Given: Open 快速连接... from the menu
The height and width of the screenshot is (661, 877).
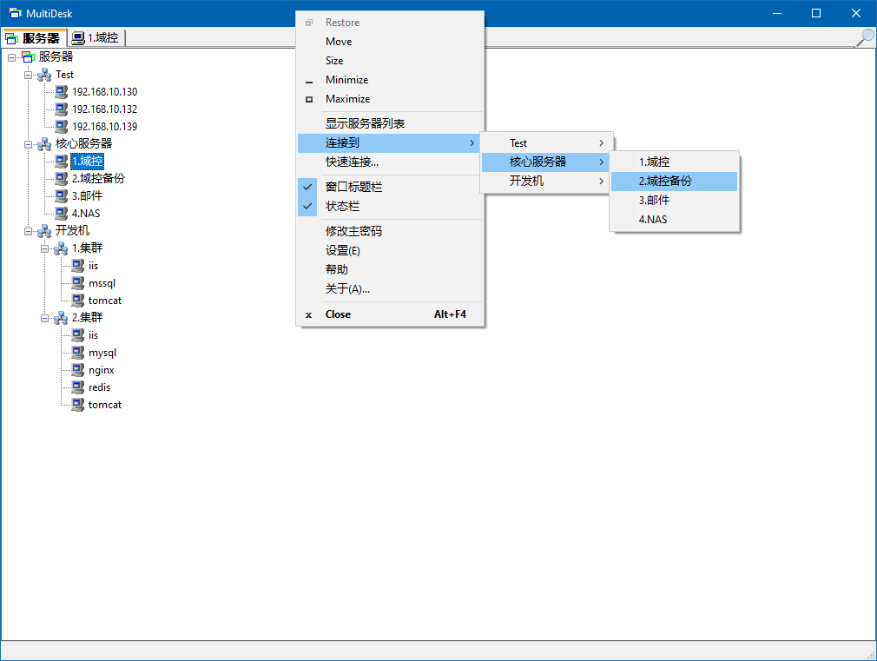Looking at the screenshot, I should coord(352,162).
